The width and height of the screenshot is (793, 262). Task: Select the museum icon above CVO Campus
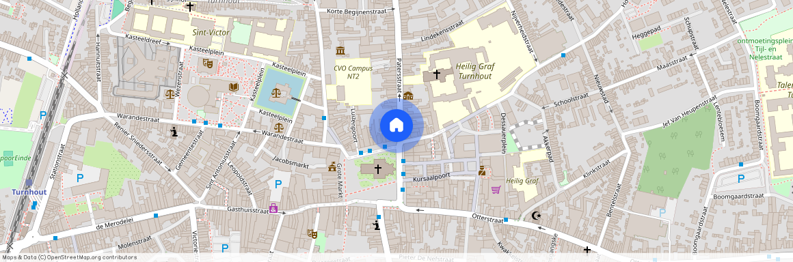point(340,51)
